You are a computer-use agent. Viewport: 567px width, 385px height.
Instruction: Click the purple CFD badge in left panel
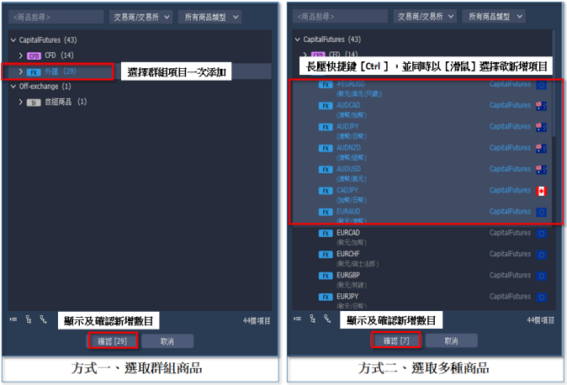point(34,55)
